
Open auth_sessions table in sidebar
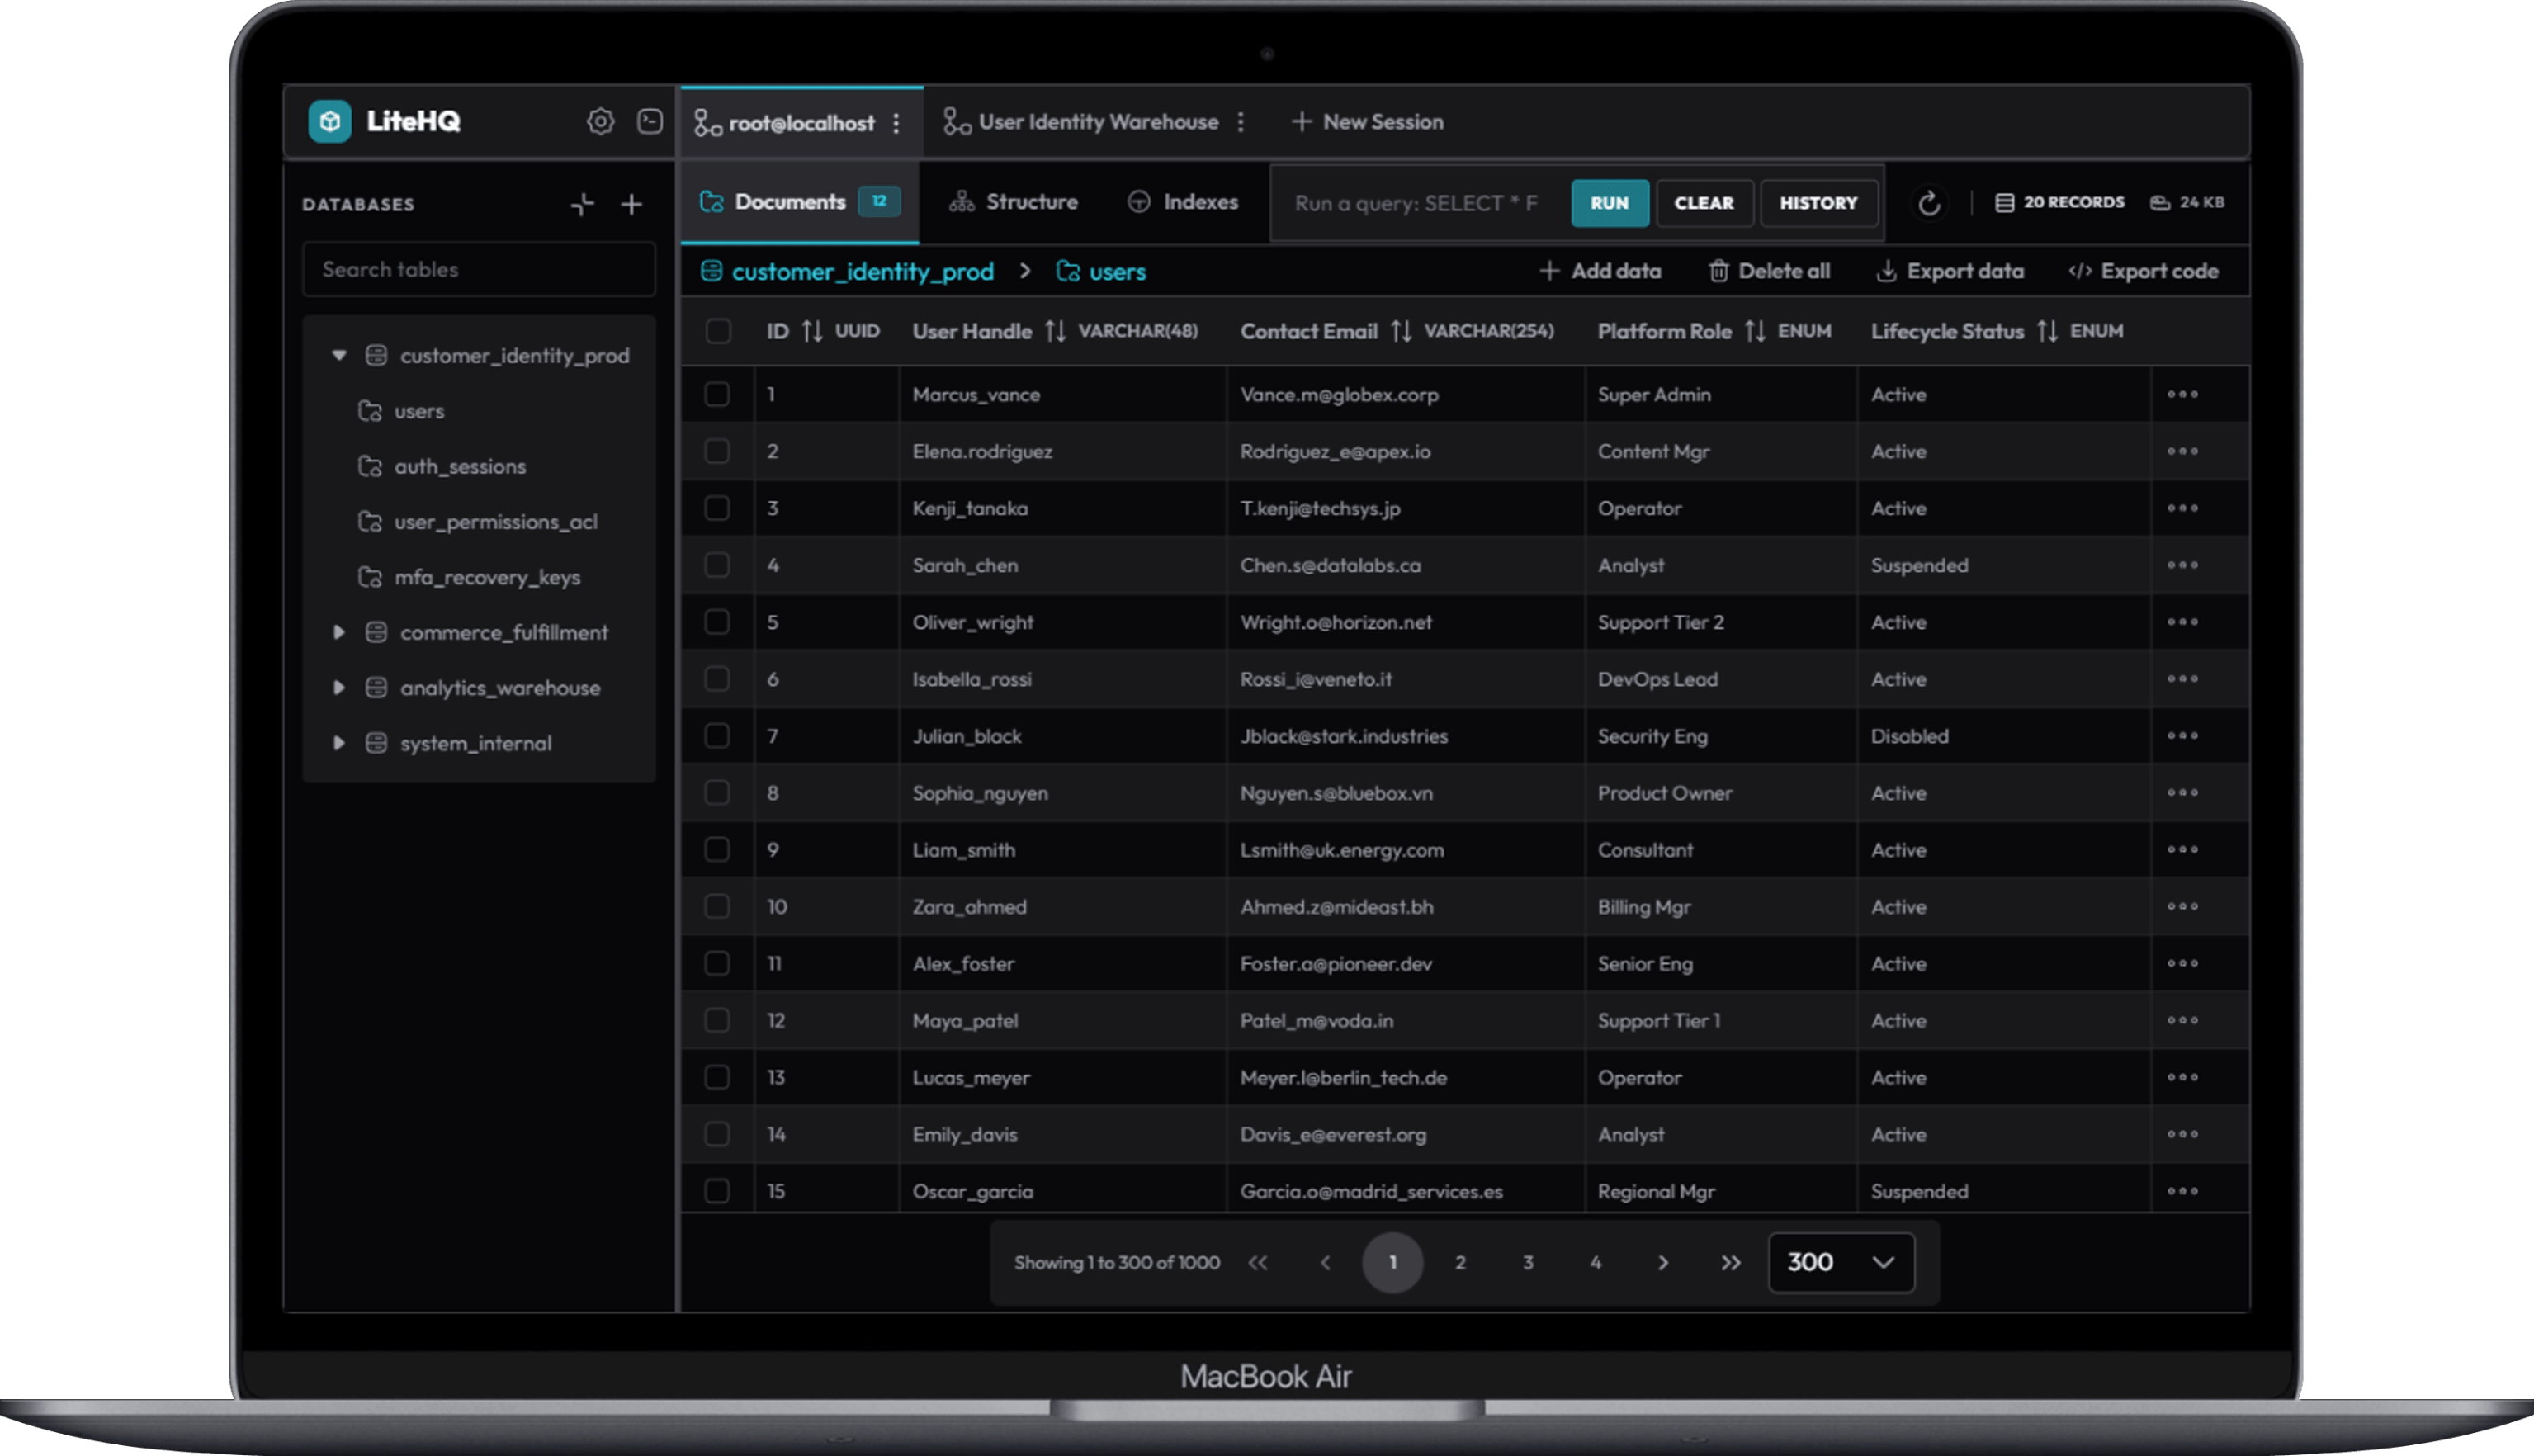pos(441,466)
